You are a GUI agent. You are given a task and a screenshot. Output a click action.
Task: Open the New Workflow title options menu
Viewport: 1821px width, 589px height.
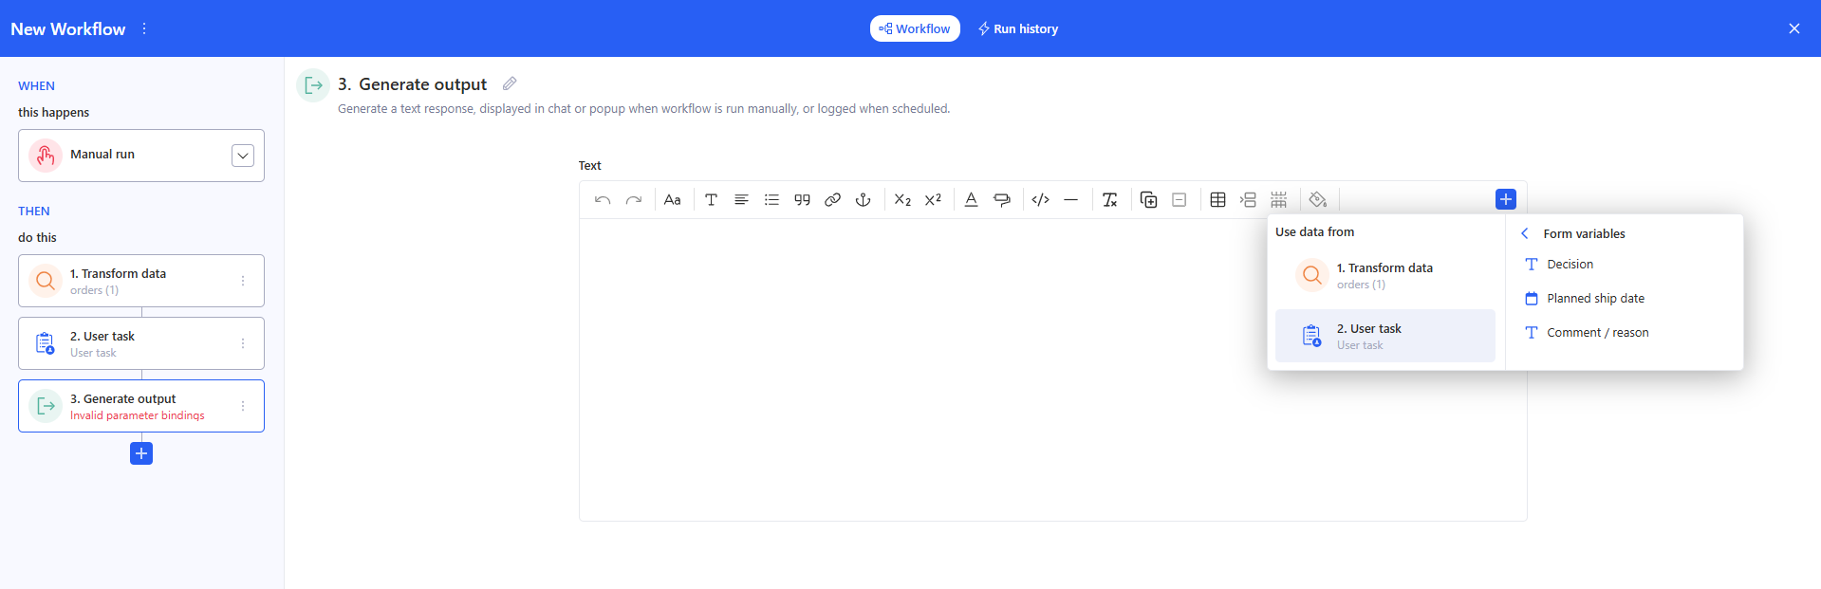click(x=144, y=29)
